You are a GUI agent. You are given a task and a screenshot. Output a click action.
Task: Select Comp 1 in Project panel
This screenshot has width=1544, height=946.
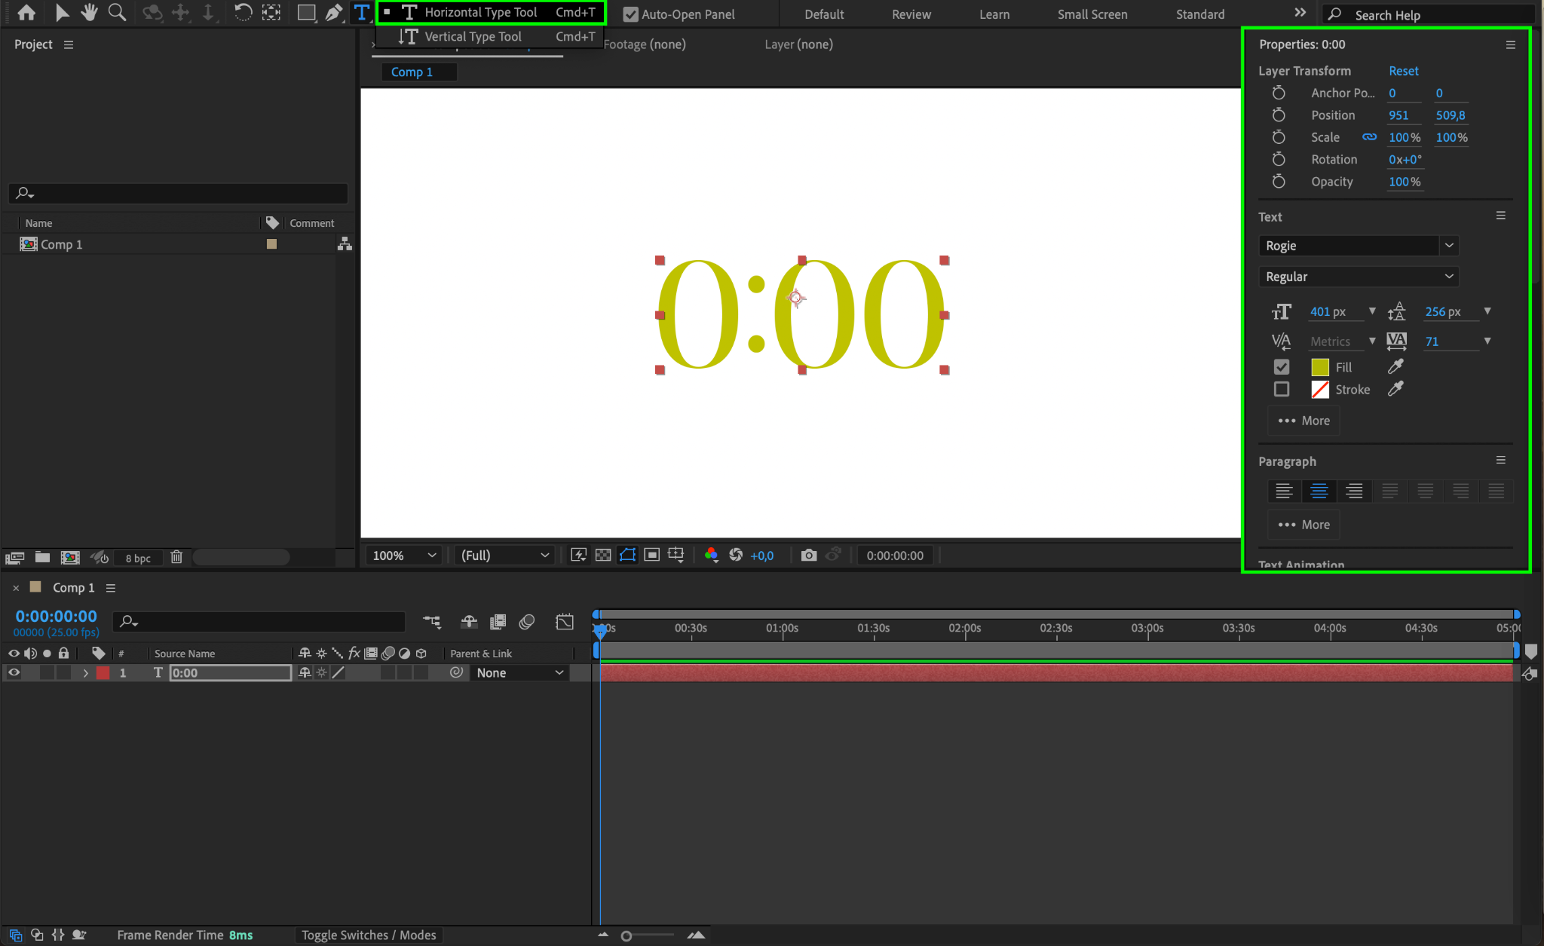click(x=61, y=244)
